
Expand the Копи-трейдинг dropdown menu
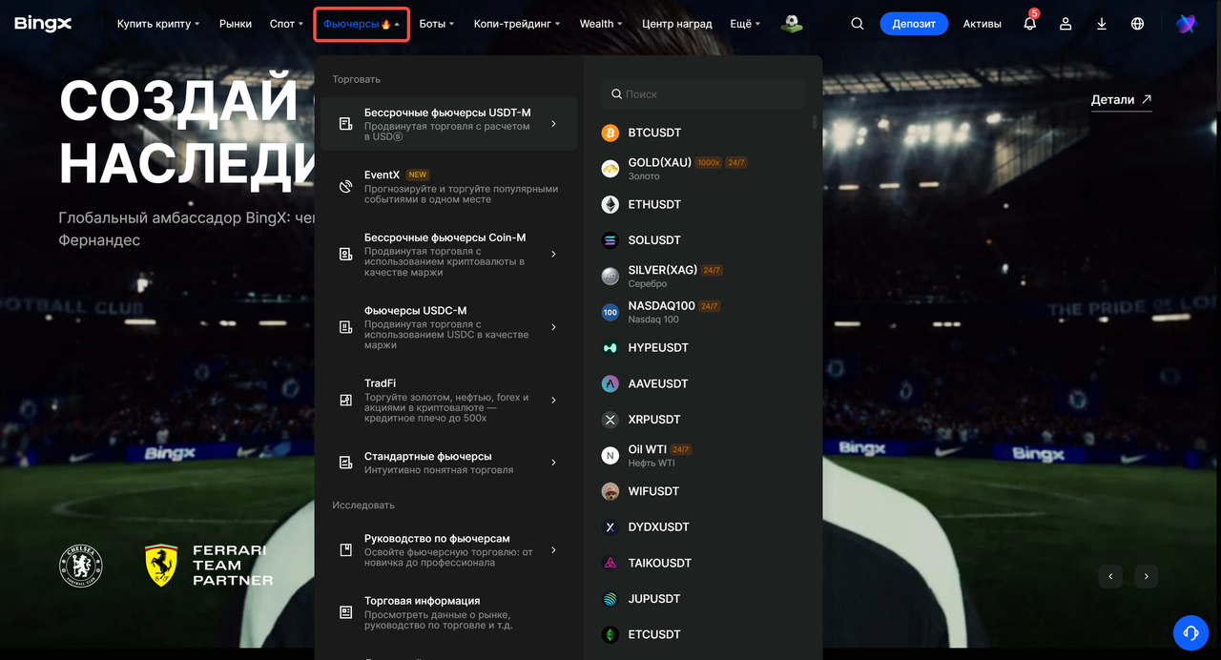click(517, 24)
